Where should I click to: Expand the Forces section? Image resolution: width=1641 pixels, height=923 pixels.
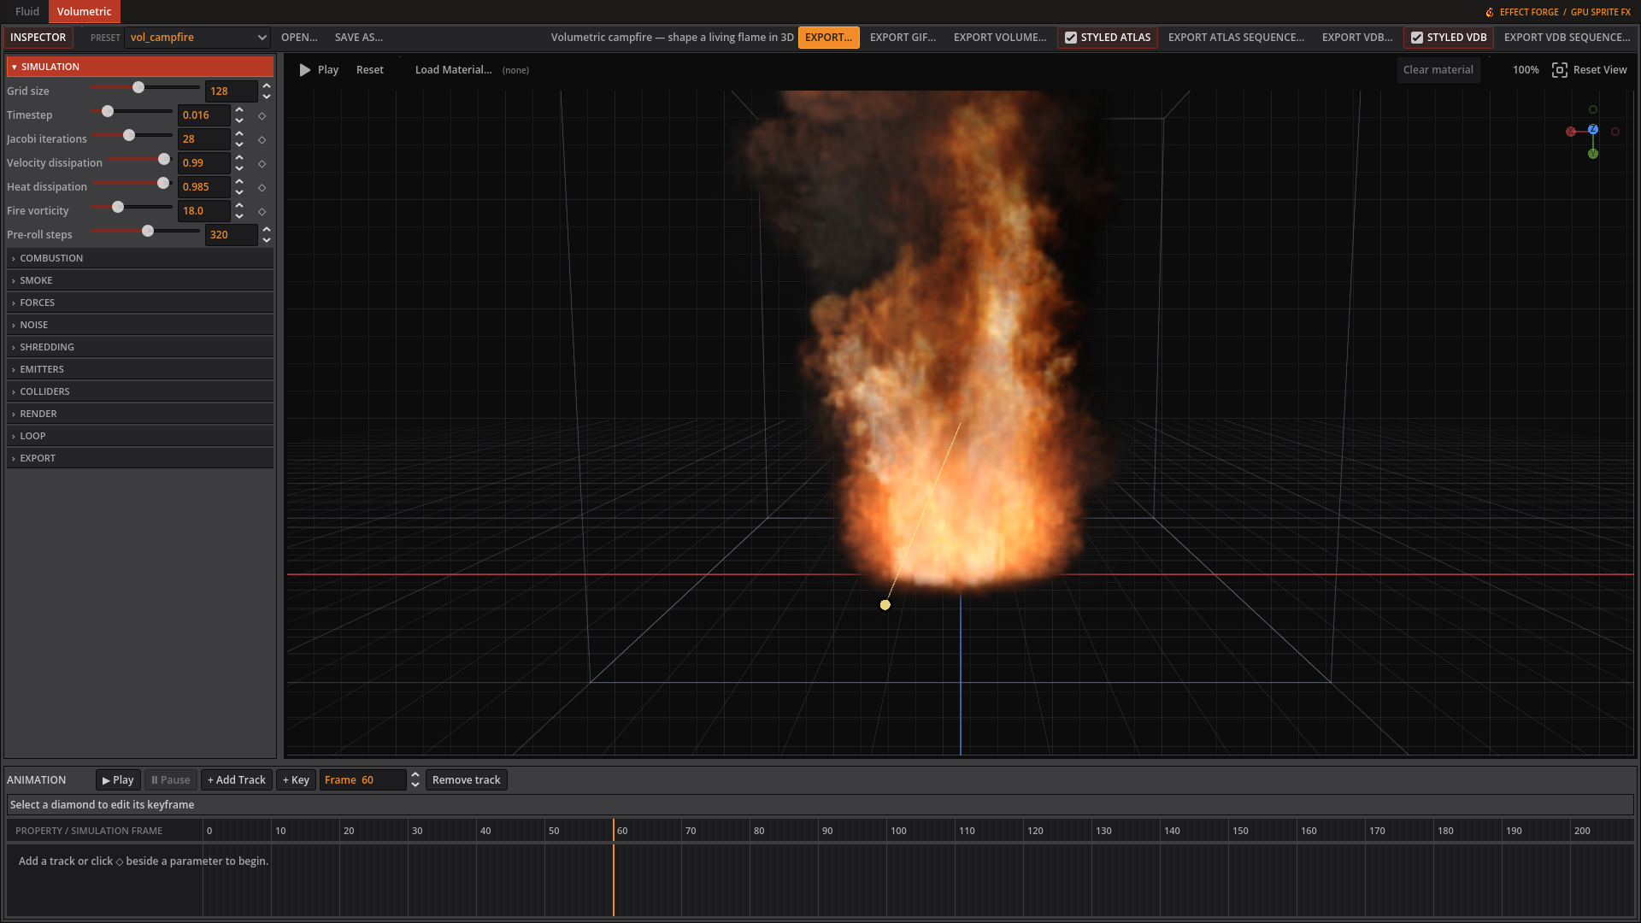[x=140, y=303]
